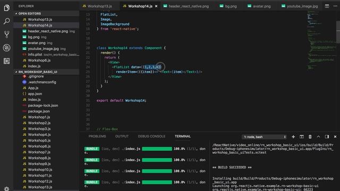The width and height of the screenshot is (340, 191).
Task: Close the Workshop14.js editor tab
Action: tap(156, 6)
